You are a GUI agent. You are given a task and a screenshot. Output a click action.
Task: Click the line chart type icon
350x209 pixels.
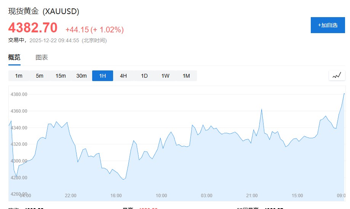pyautogui.click(x=337, y=75)
